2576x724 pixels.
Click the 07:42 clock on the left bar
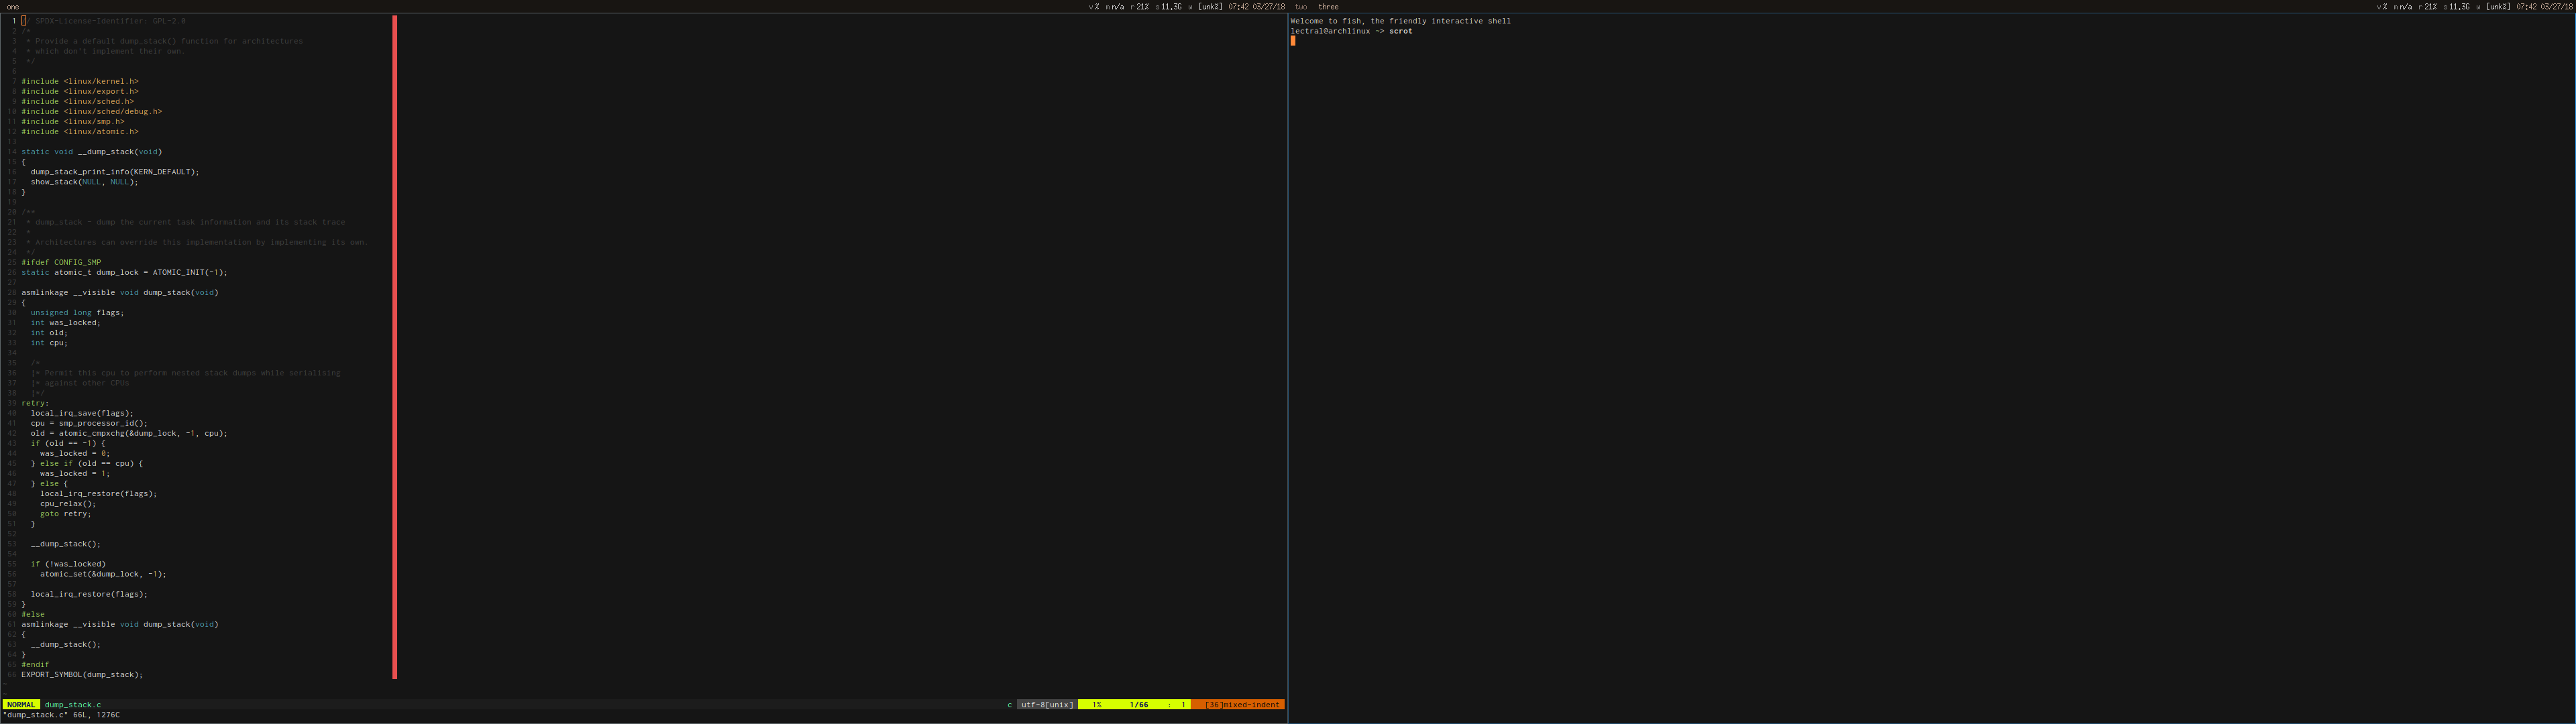(1238, 7)
